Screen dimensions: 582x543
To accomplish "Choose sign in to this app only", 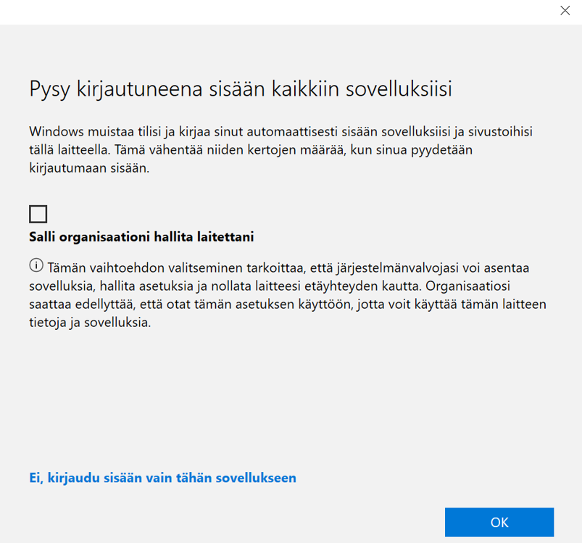I will point(162,478).
